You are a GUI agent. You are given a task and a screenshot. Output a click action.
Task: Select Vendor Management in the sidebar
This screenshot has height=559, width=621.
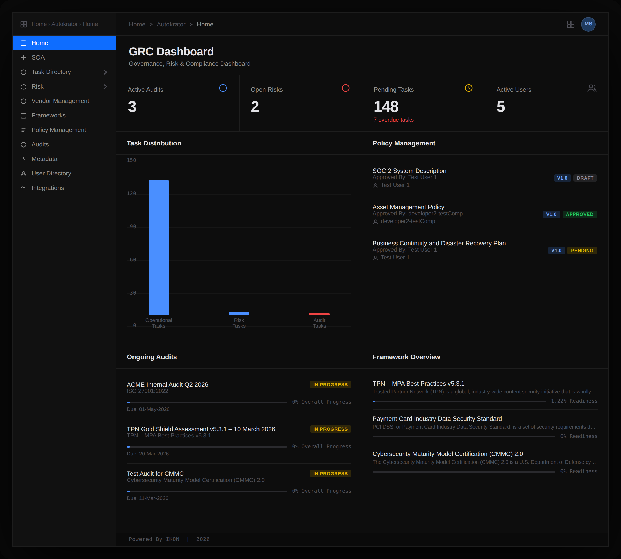coord(60,101)
